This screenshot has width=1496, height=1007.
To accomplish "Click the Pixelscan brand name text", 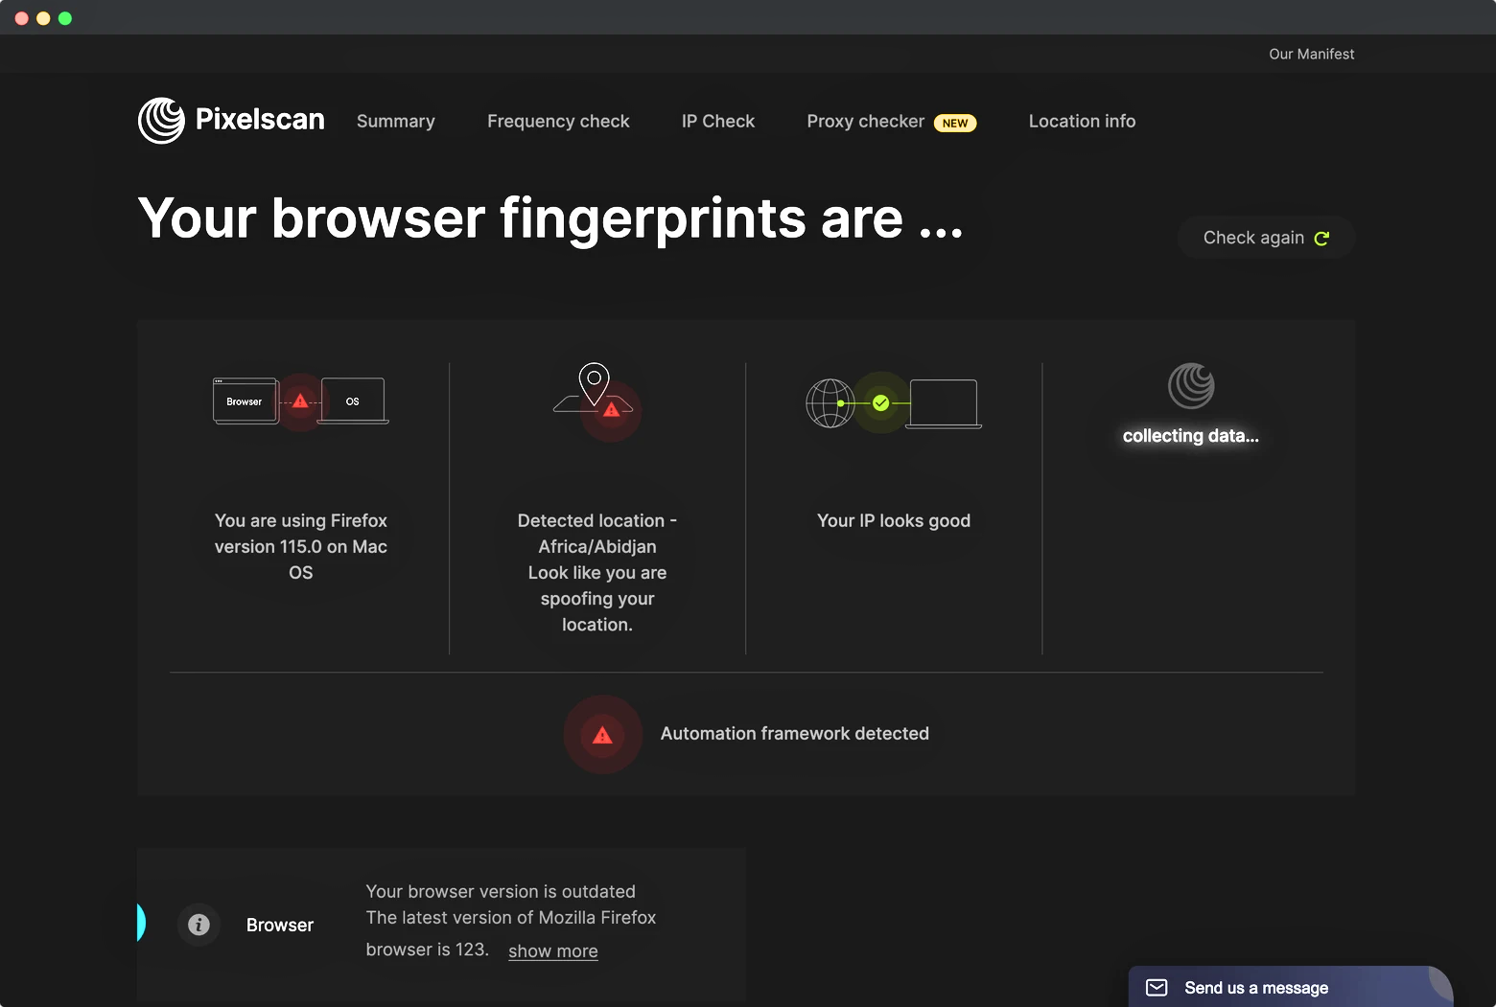I will (260, 120).
